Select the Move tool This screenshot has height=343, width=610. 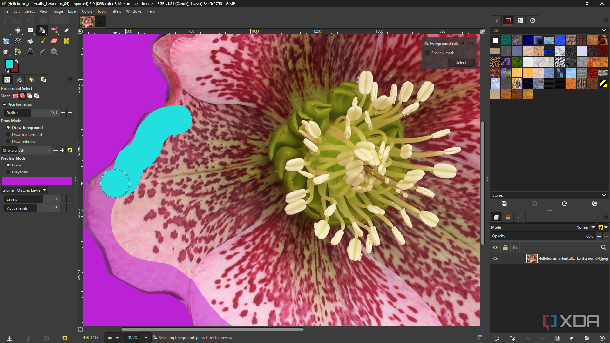18,30
